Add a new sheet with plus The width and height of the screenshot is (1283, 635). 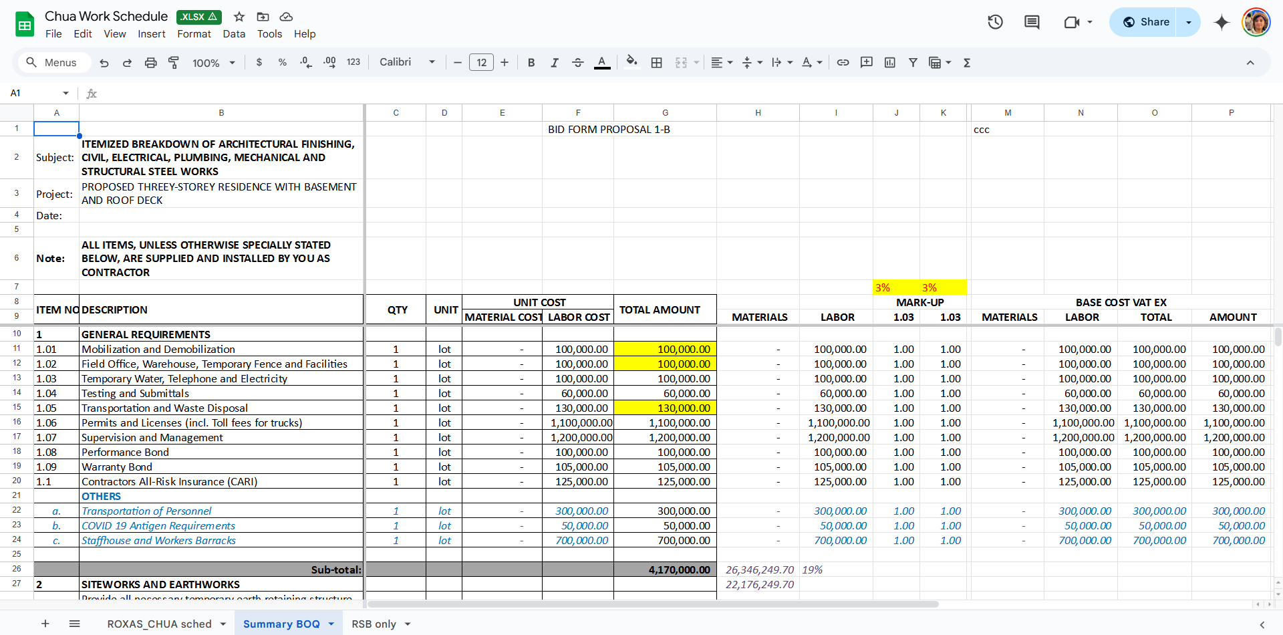pos(45,624)
